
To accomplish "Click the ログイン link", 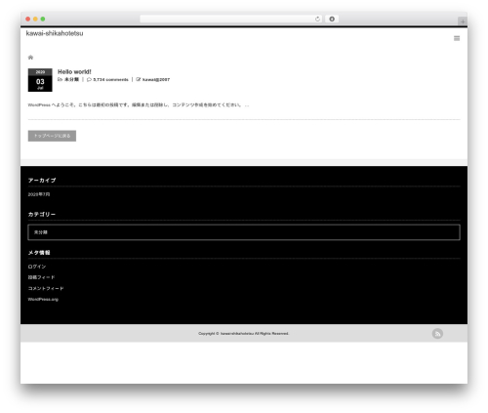I will tap(37, 267).
